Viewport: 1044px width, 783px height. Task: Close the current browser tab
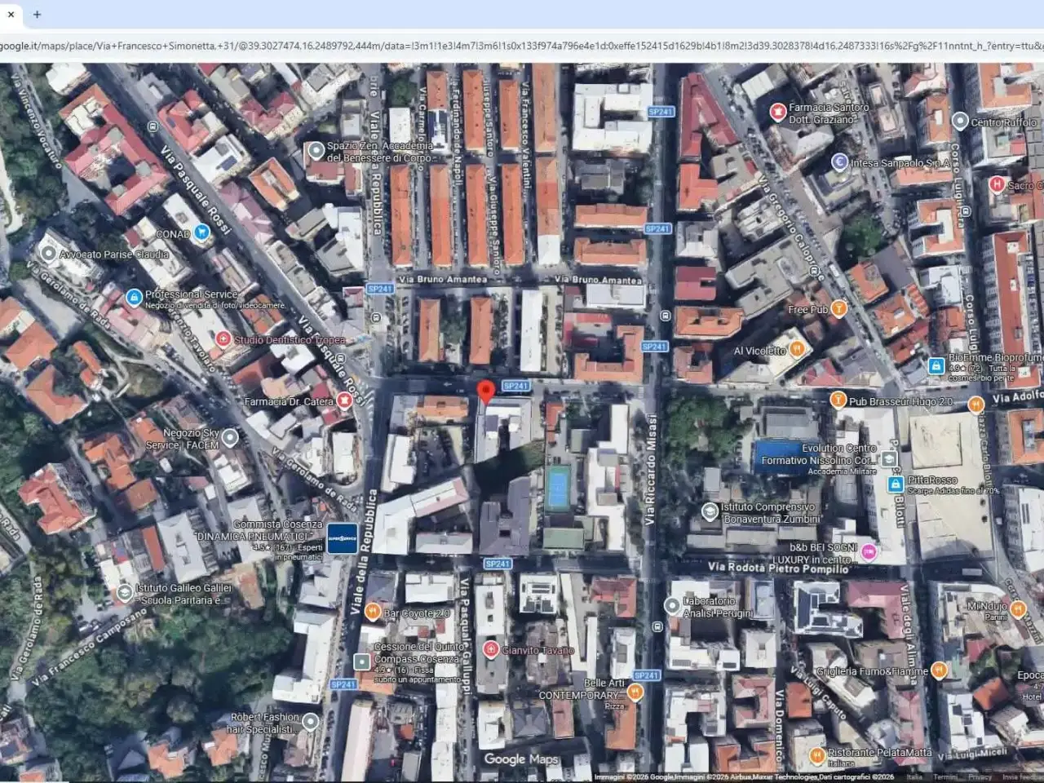click(x=11, y=14)
